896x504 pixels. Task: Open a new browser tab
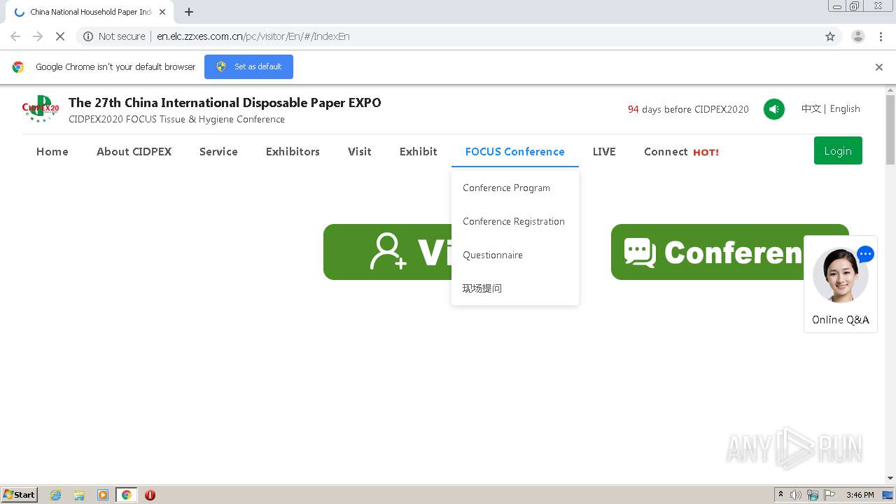point(189,12)
